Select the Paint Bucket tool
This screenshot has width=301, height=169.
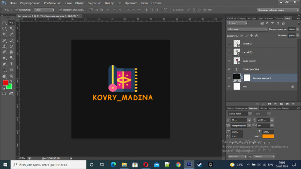[12, 52]
